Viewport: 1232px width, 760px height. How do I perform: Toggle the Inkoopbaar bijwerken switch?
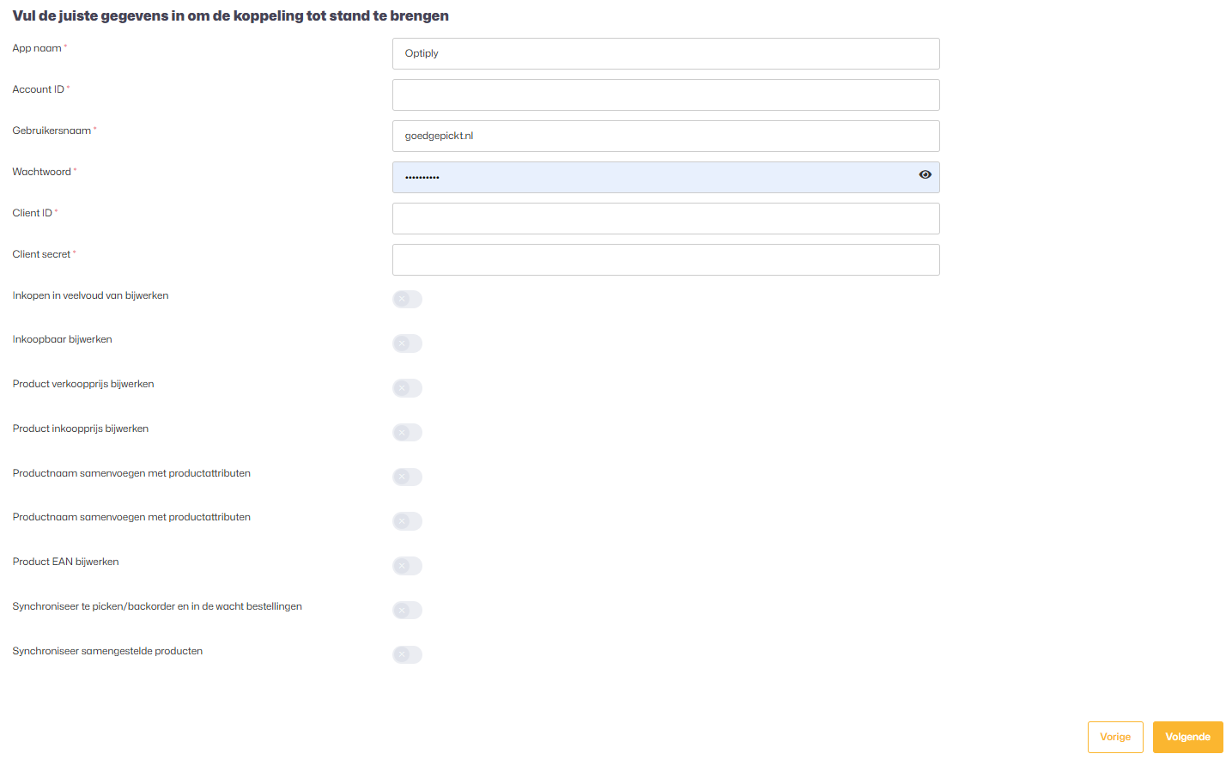(x=407, y=344)
